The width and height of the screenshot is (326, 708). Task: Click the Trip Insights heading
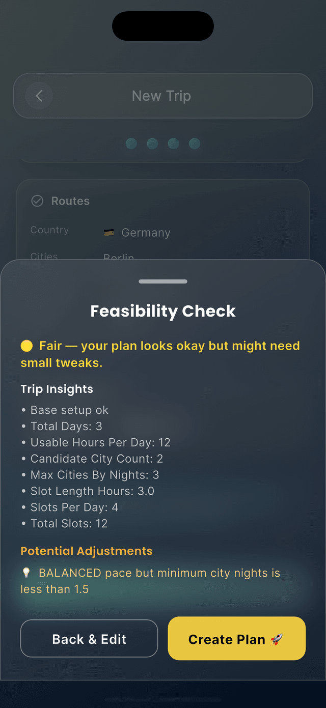tap(57, 389)
